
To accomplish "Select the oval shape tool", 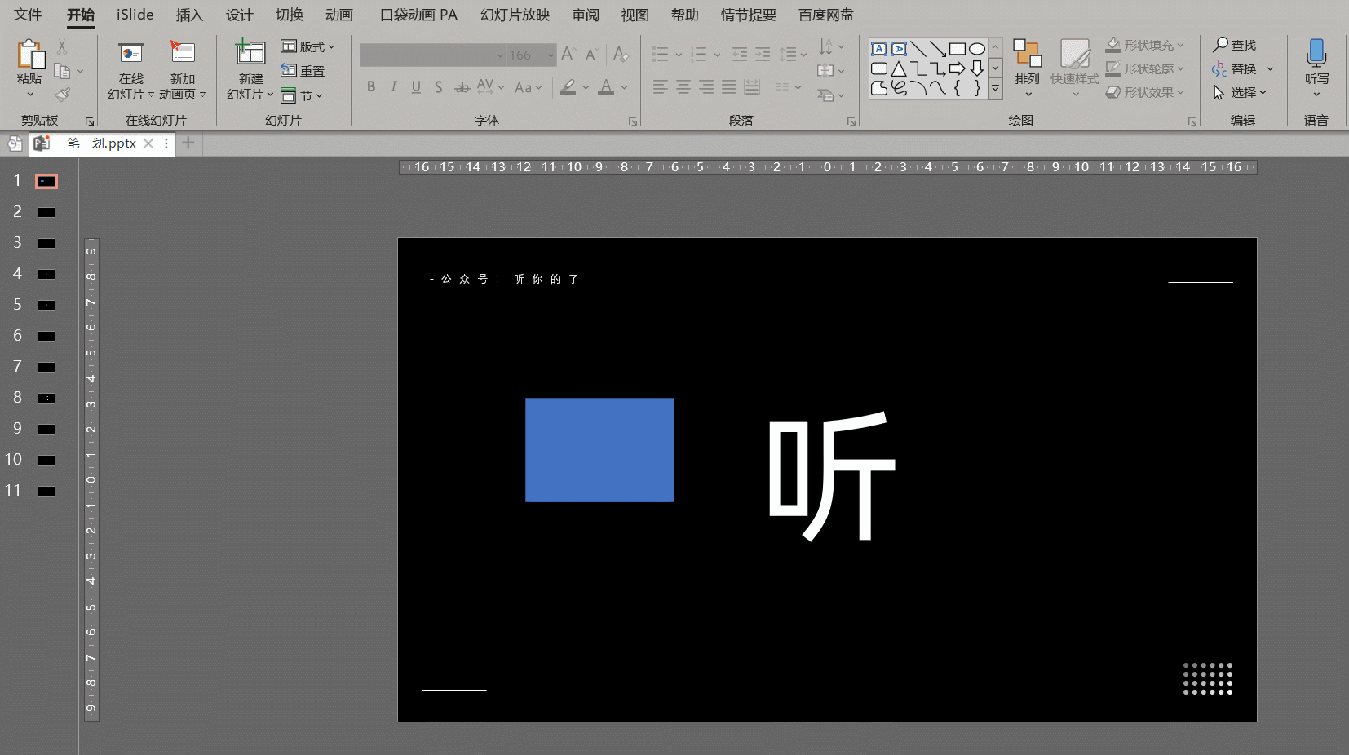I will [977, 49].
